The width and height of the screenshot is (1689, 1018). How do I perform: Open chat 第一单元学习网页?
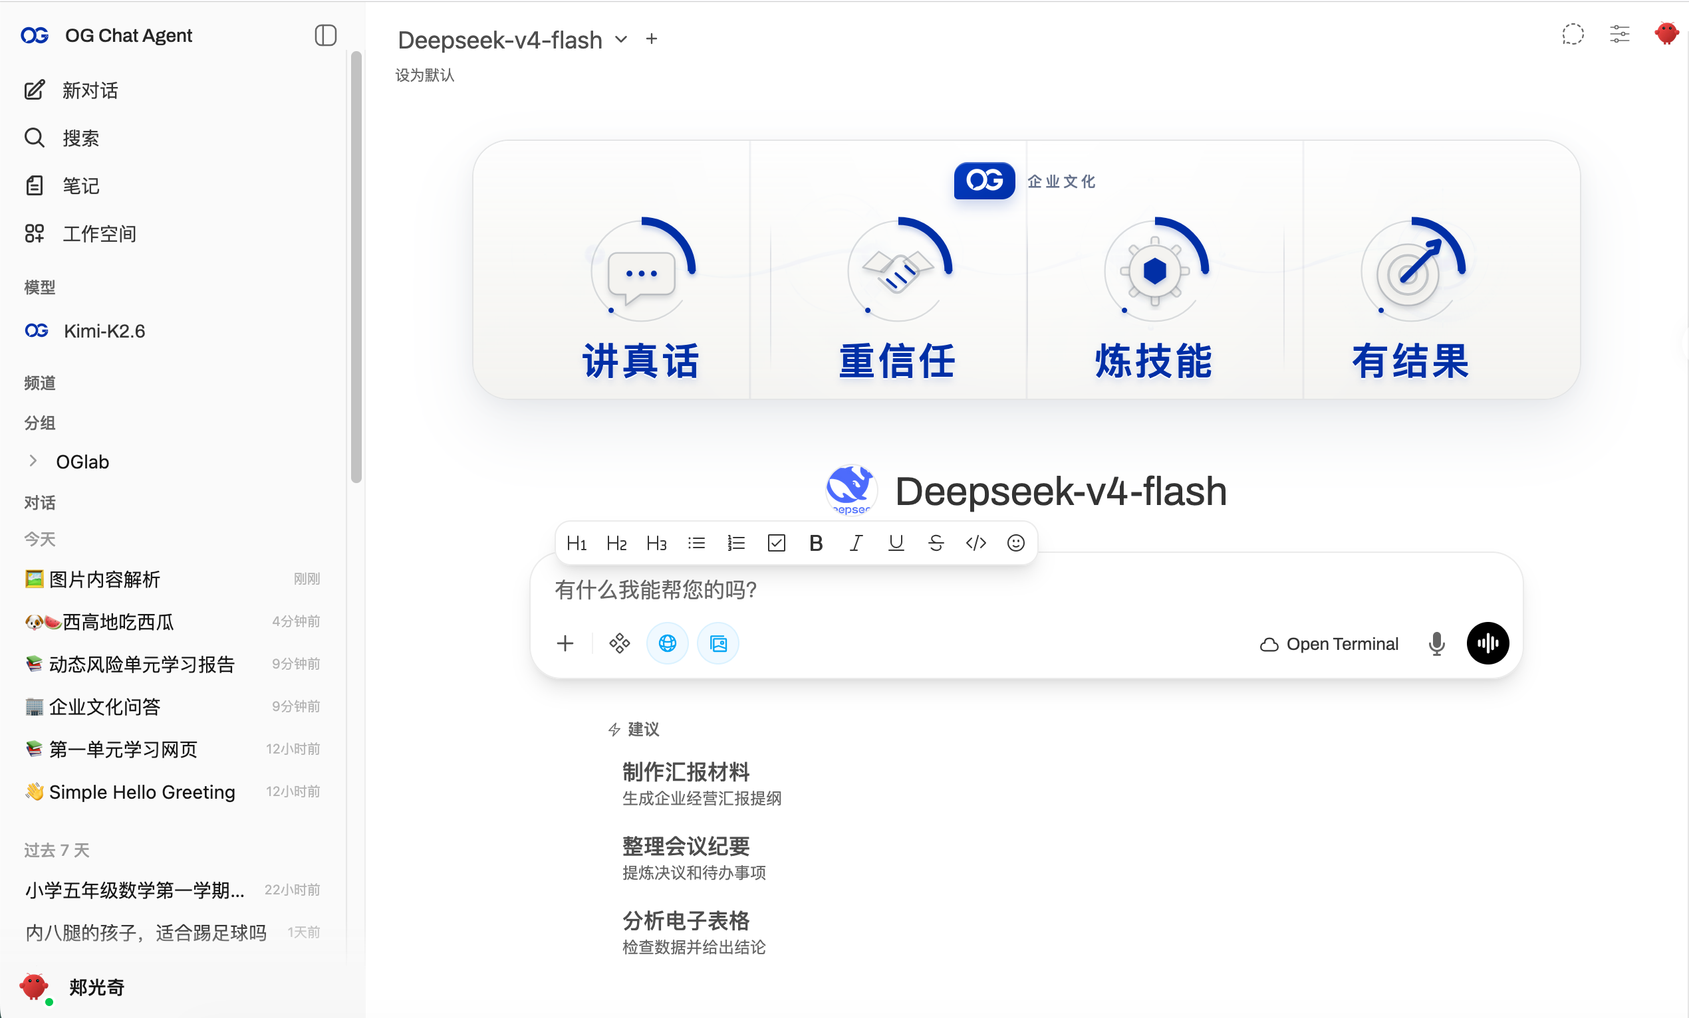(173, 749)
